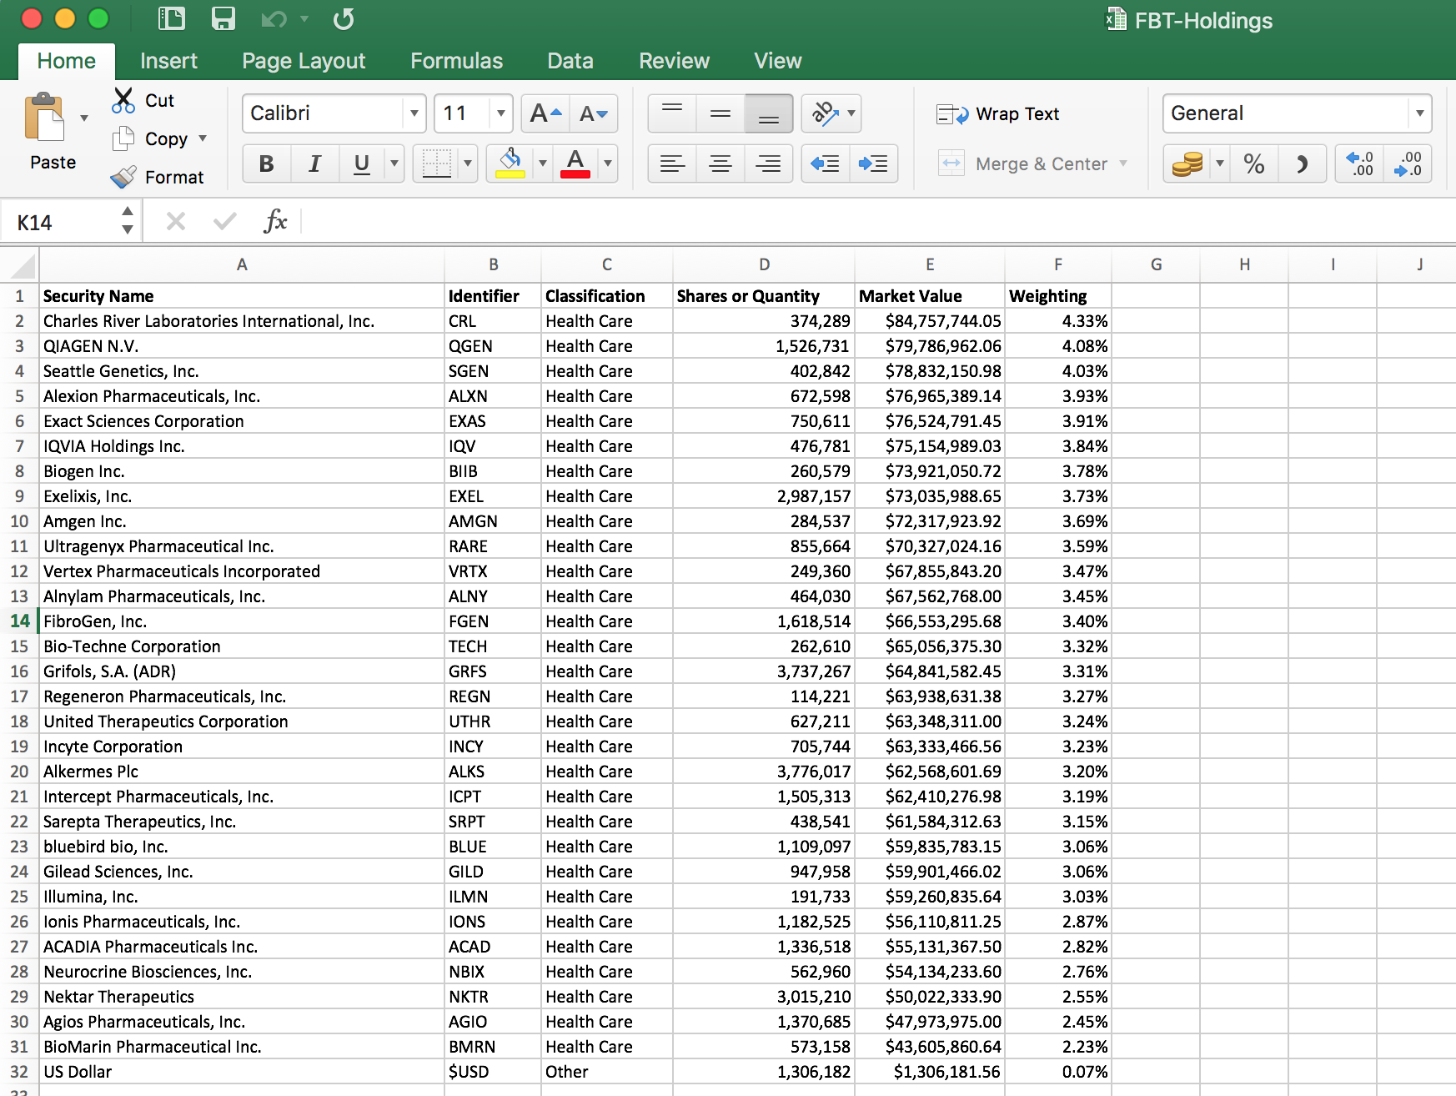Expand the Paste options arrow

coord(84,118)
